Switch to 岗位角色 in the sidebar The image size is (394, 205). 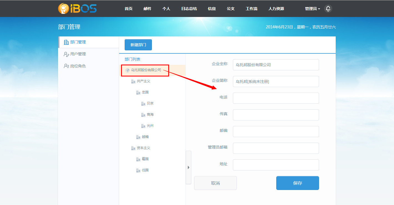coord(89,66)
